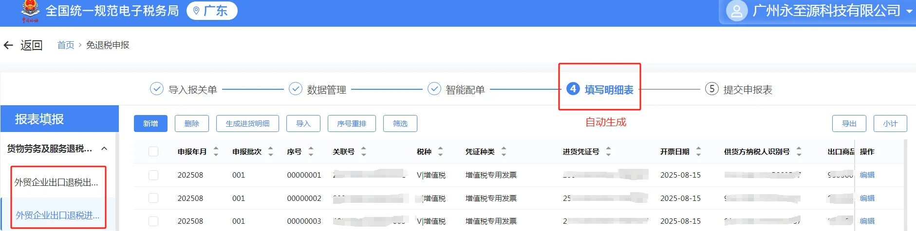Click 编辑 for row 00000001

[x=867, y=175]
